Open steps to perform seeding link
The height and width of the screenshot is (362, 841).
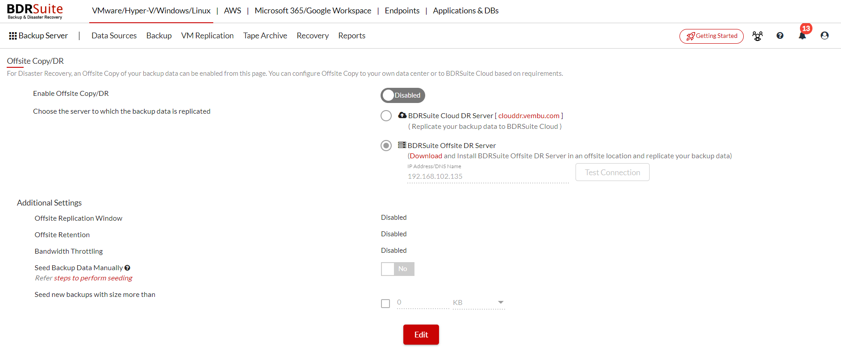93,278
